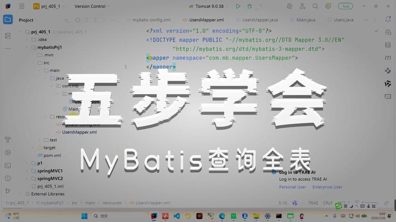
Task: Collapse the prj_405_1 root node
Action: click(20, 32)
